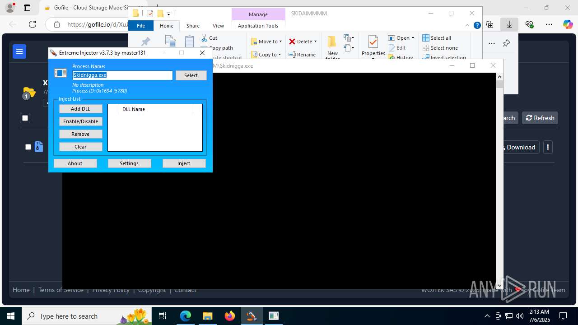
Task: Click the Inject button
Action: coord(184,163)
